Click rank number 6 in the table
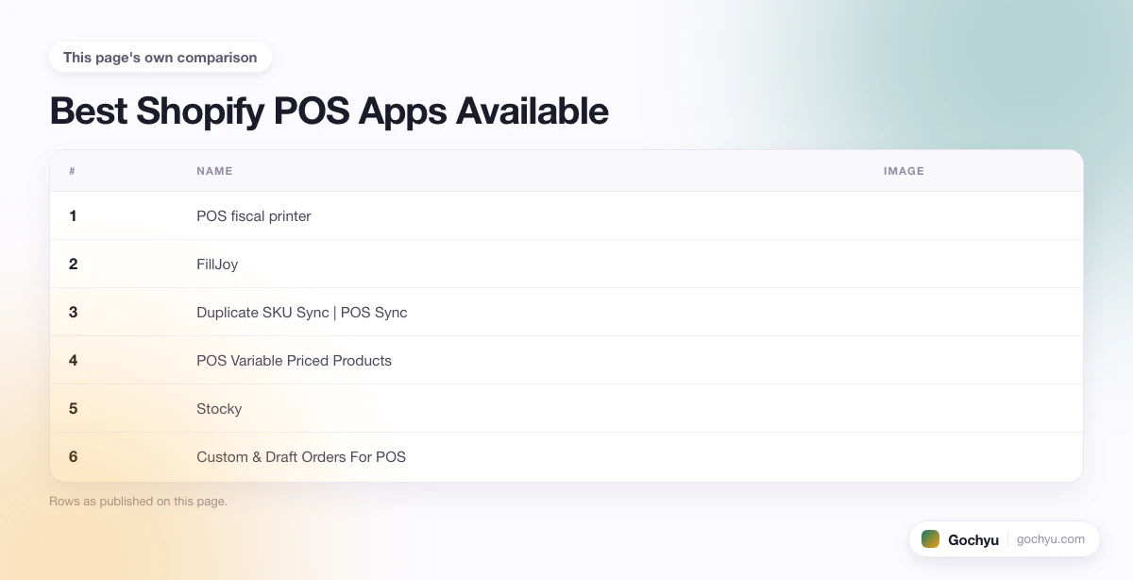 pos(73,457)
